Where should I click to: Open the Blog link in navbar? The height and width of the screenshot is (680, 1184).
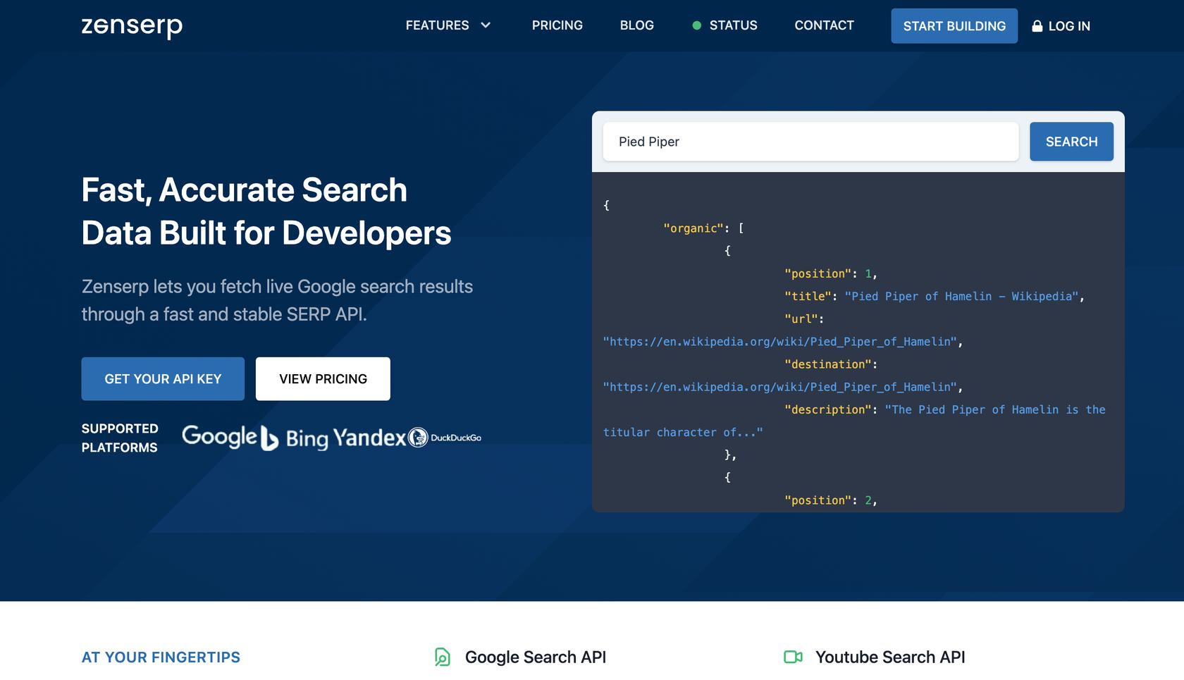pyautogui.click(x=636, y=25)
